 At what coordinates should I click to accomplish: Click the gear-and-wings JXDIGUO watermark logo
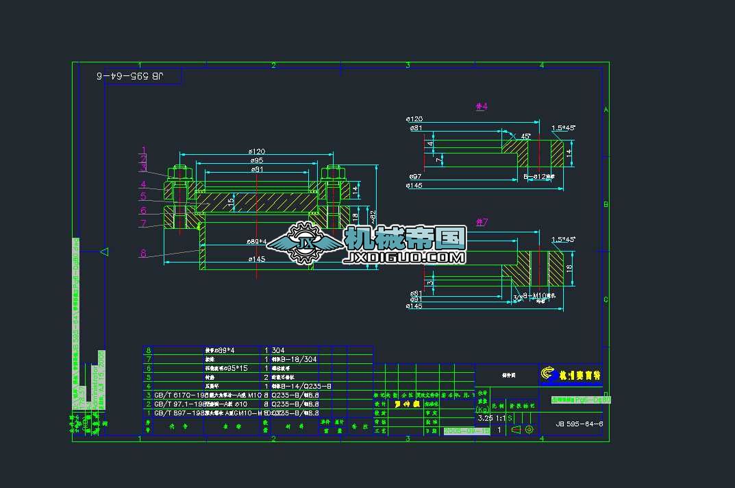tap(306, 241)
